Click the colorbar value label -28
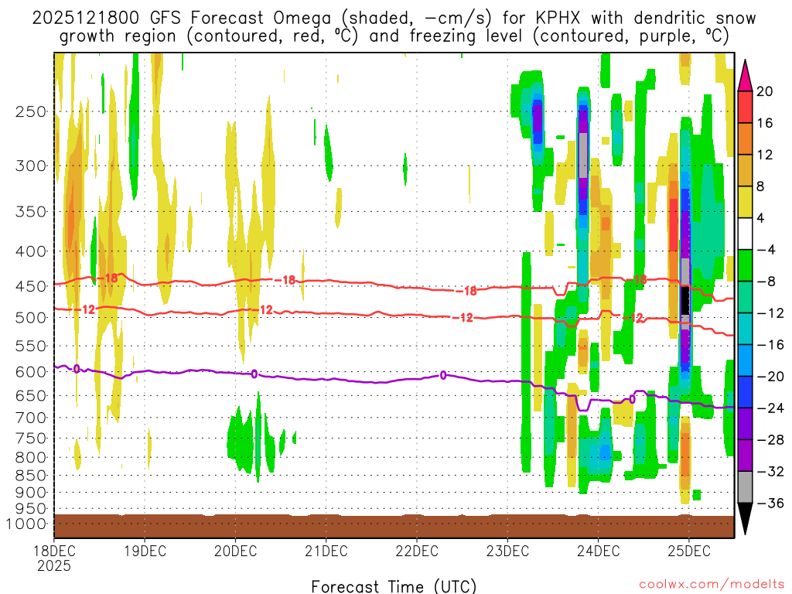 [x=771, y=440]
